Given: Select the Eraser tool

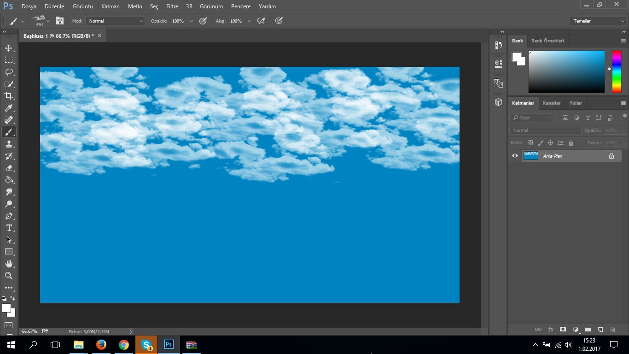Looking at the screenshot, I should pos(9,168).
